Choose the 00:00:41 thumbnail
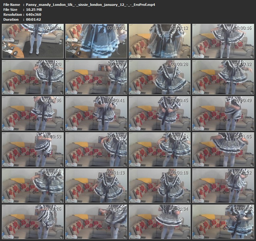The width and height of the screenshot is (256, 241). pyautogui.click(x=96, y=113)
